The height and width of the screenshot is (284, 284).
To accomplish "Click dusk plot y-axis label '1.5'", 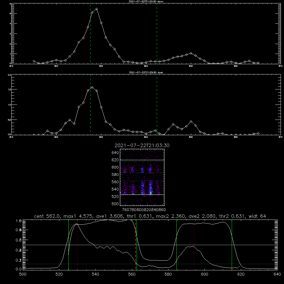I will [9, 89].
